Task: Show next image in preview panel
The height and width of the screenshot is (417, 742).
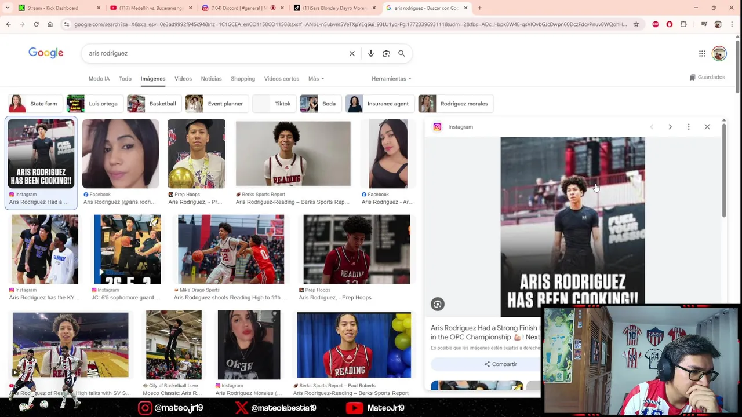Action: click(x=670, y=127)
